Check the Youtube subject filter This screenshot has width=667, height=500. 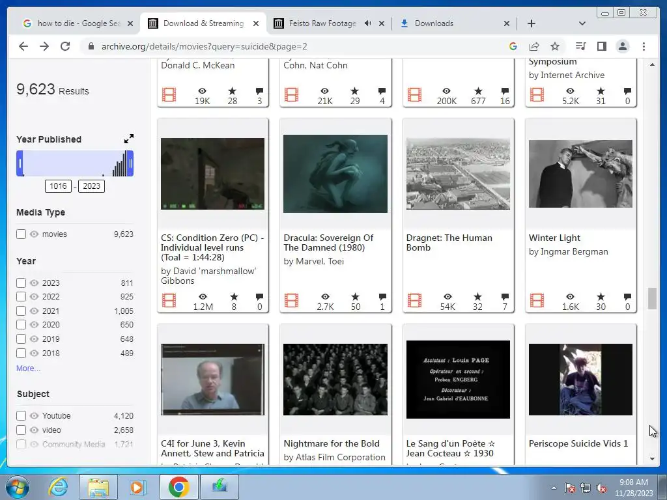point(21,415)
